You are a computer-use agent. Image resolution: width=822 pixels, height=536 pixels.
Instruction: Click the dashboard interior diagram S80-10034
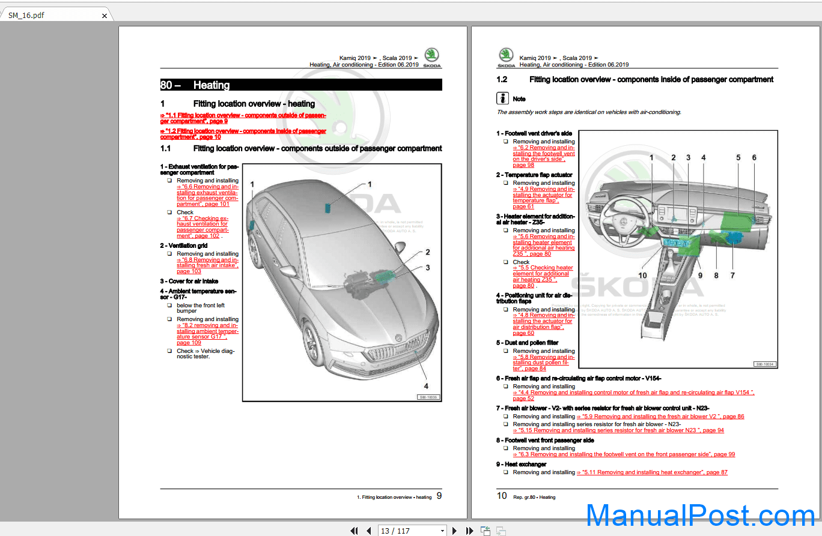pyautogui.click(x=678, y=249)
